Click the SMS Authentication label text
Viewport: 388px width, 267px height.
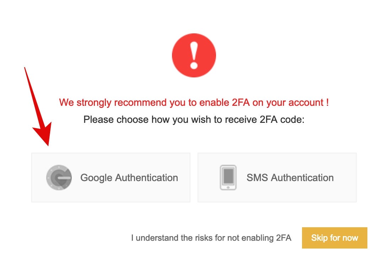click(x=290, y=177)
